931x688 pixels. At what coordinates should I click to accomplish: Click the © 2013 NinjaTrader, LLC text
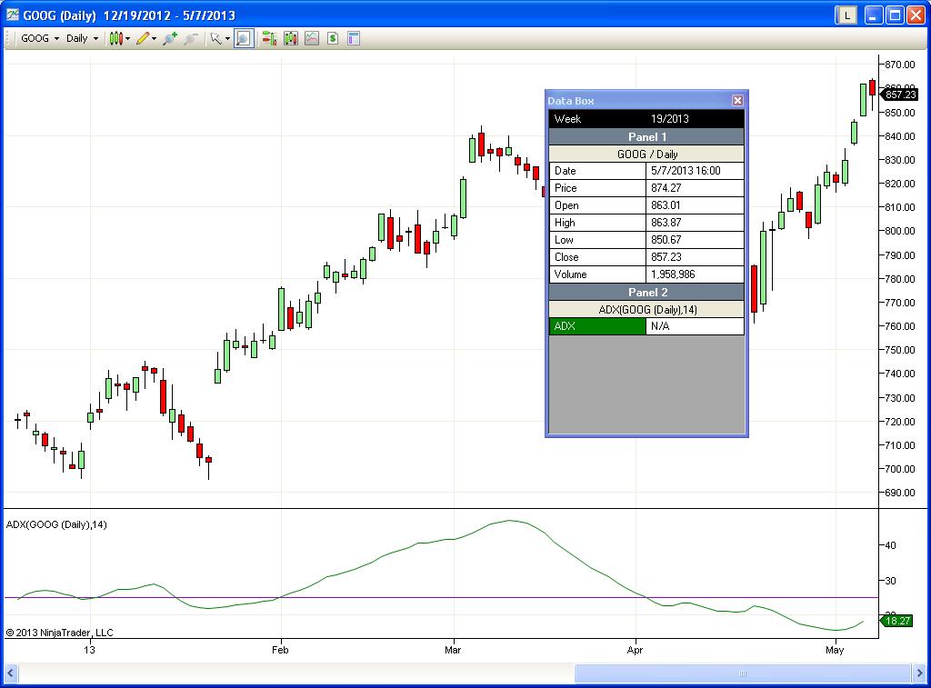coord(59,633)
